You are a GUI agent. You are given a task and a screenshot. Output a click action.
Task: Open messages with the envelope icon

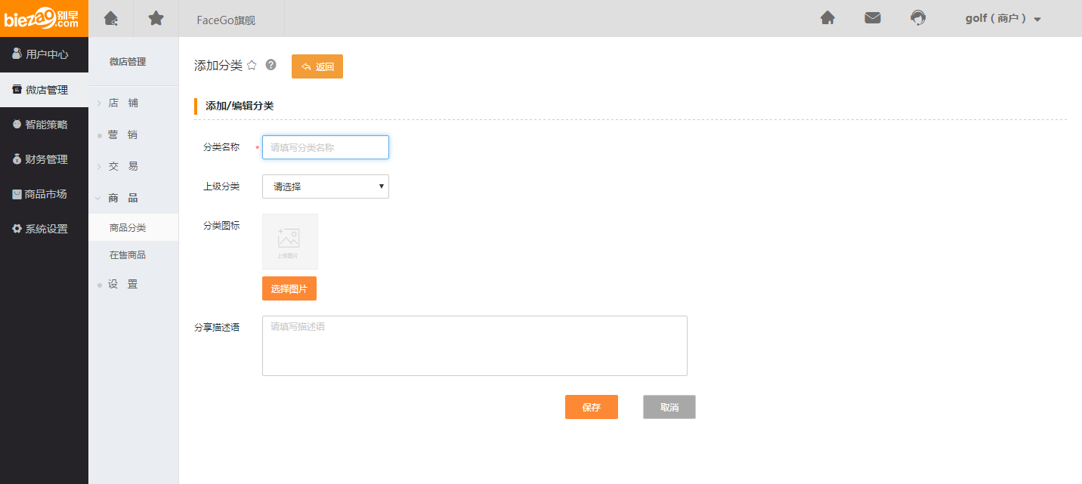pos(873,18)
